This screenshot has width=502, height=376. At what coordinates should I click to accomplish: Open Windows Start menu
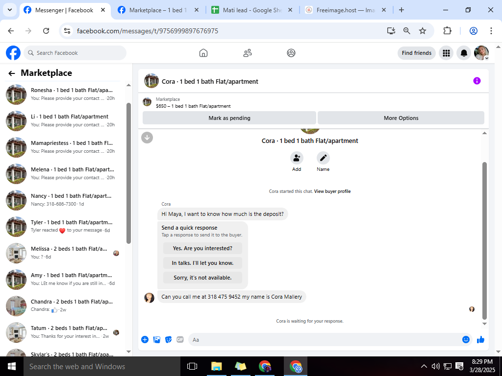point(12,366)
